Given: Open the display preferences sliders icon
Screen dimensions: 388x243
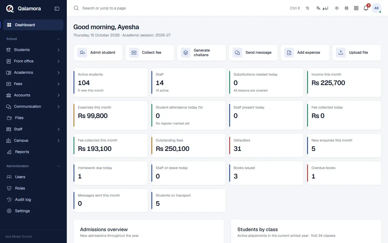Looking at the screenshot, I should pos(307,8).
